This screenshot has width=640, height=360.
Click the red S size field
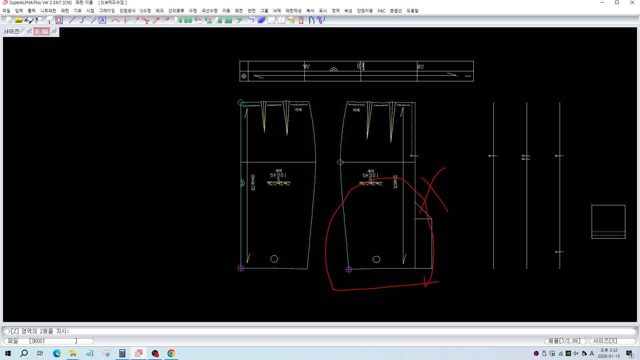(x=41, y=32)
